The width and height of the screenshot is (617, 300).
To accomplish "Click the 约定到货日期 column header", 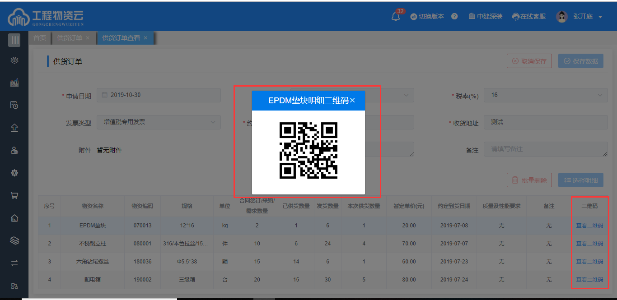I will [454, 206].
